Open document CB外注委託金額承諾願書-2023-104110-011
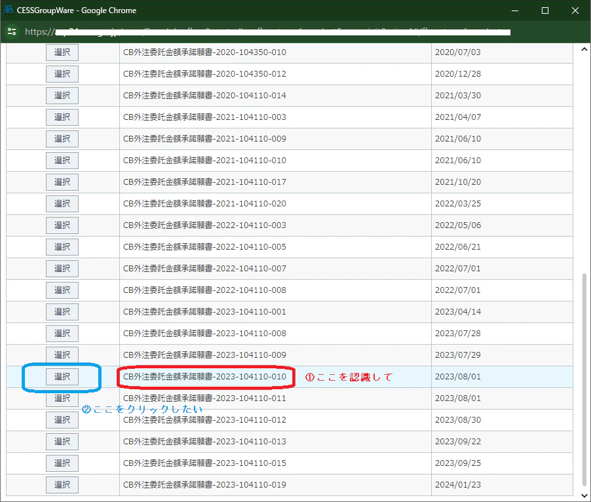This screenshot has height=502, width=591. tap(203, 398)
